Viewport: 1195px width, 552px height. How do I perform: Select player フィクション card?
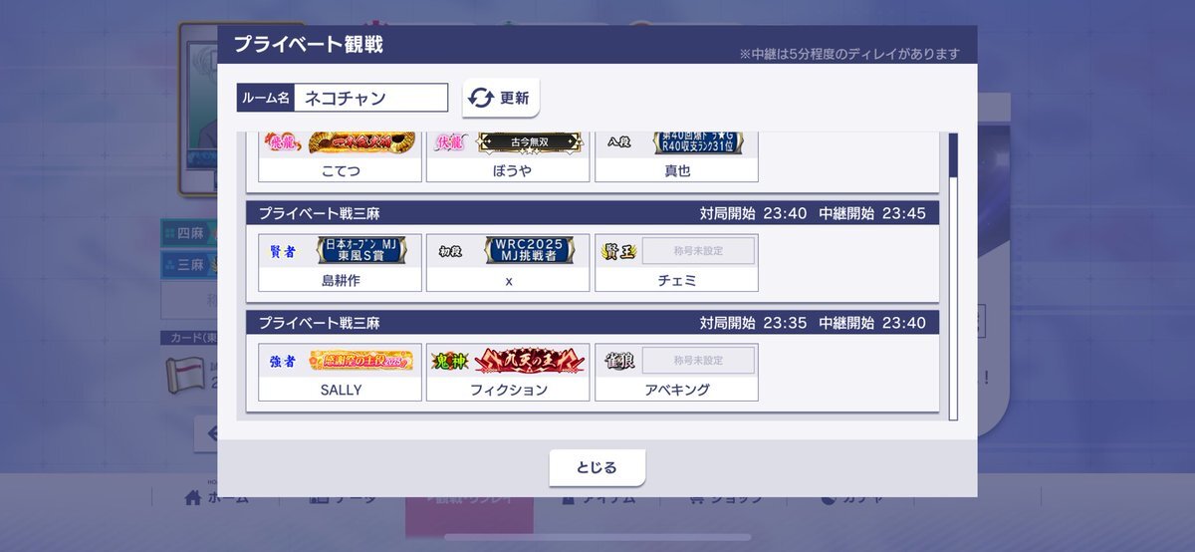[508, 373]
